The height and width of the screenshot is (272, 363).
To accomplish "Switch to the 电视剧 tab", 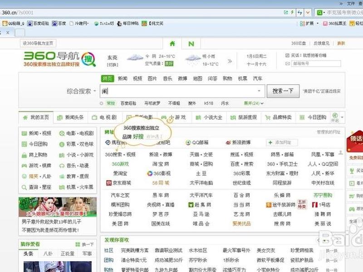I will point(104,117).
